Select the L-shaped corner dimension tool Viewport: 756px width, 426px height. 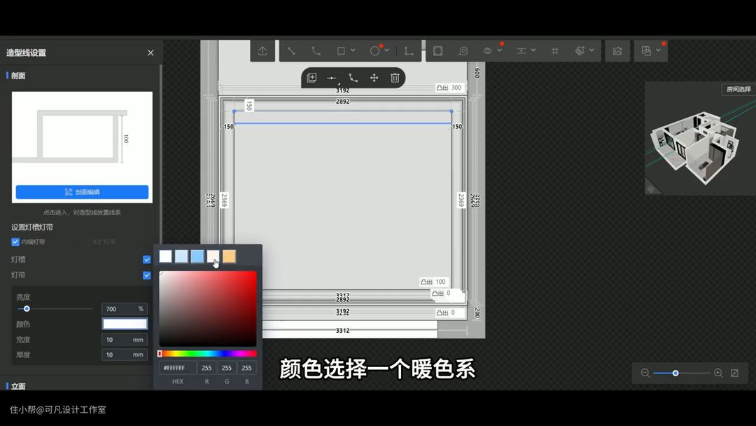point(409,50)
